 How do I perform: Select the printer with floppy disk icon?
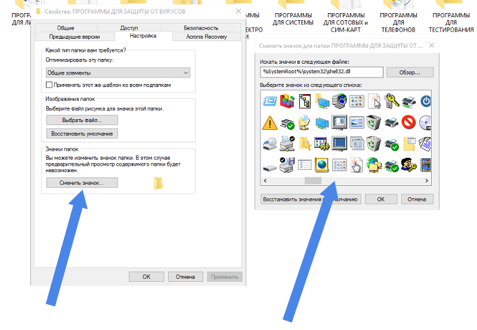287,164
